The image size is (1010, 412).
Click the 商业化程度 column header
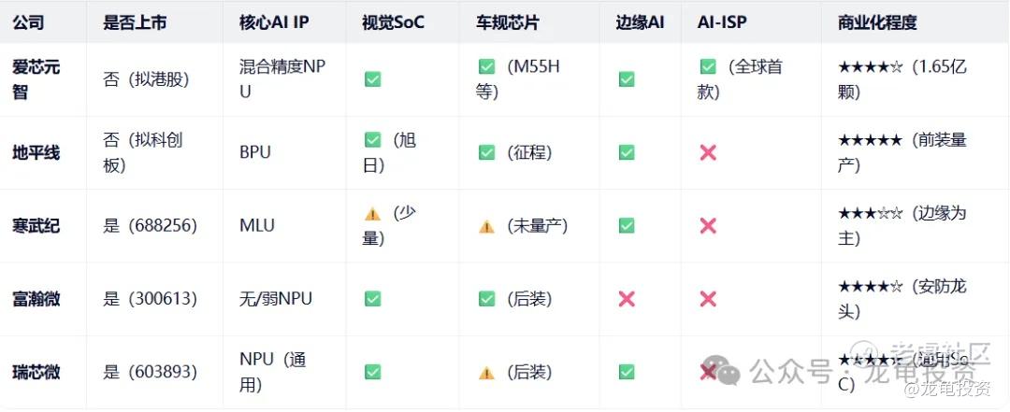[x=877, y=22]
